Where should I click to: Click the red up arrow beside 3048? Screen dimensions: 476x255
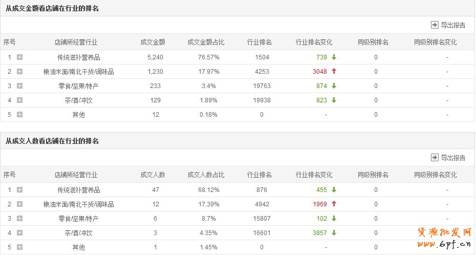pos(334,72)
